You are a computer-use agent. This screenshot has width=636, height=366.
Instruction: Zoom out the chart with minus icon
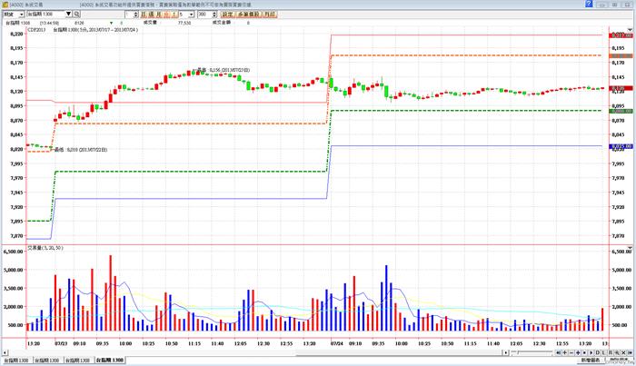(x=571, y=352)
